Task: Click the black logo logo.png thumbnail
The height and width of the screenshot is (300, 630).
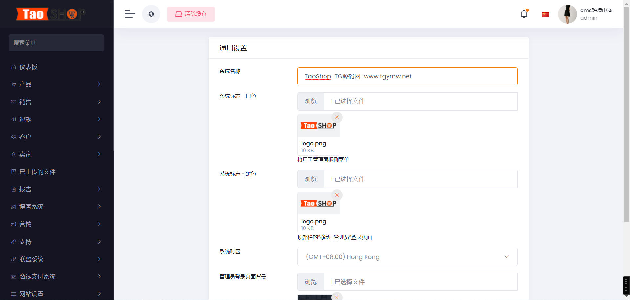Action: coord(318,204)
